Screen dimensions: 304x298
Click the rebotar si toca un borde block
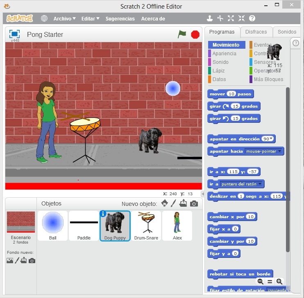(240, 274)
